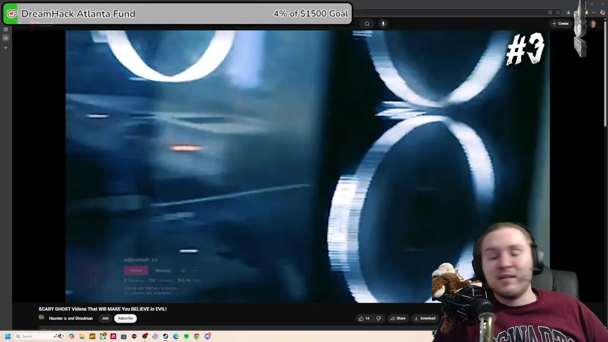Share the video
The image size is (608, 342).
tap(398, 318)
